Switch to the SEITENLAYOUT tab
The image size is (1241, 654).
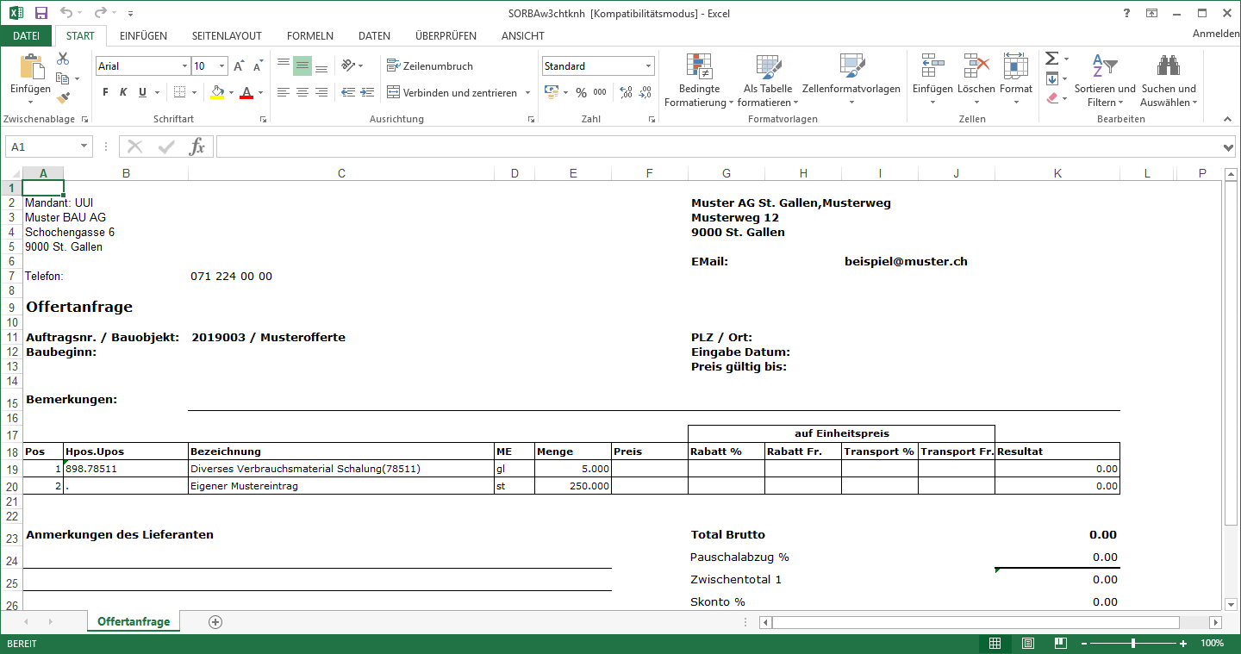pyautogui.click(x=227, y=35)
